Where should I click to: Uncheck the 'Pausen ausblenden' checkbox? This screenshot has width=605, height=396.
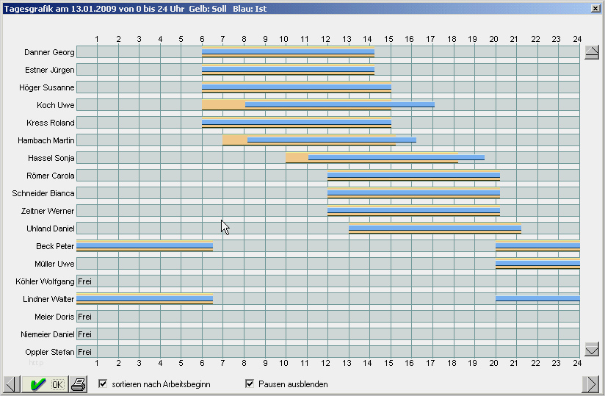coord(250,384)
